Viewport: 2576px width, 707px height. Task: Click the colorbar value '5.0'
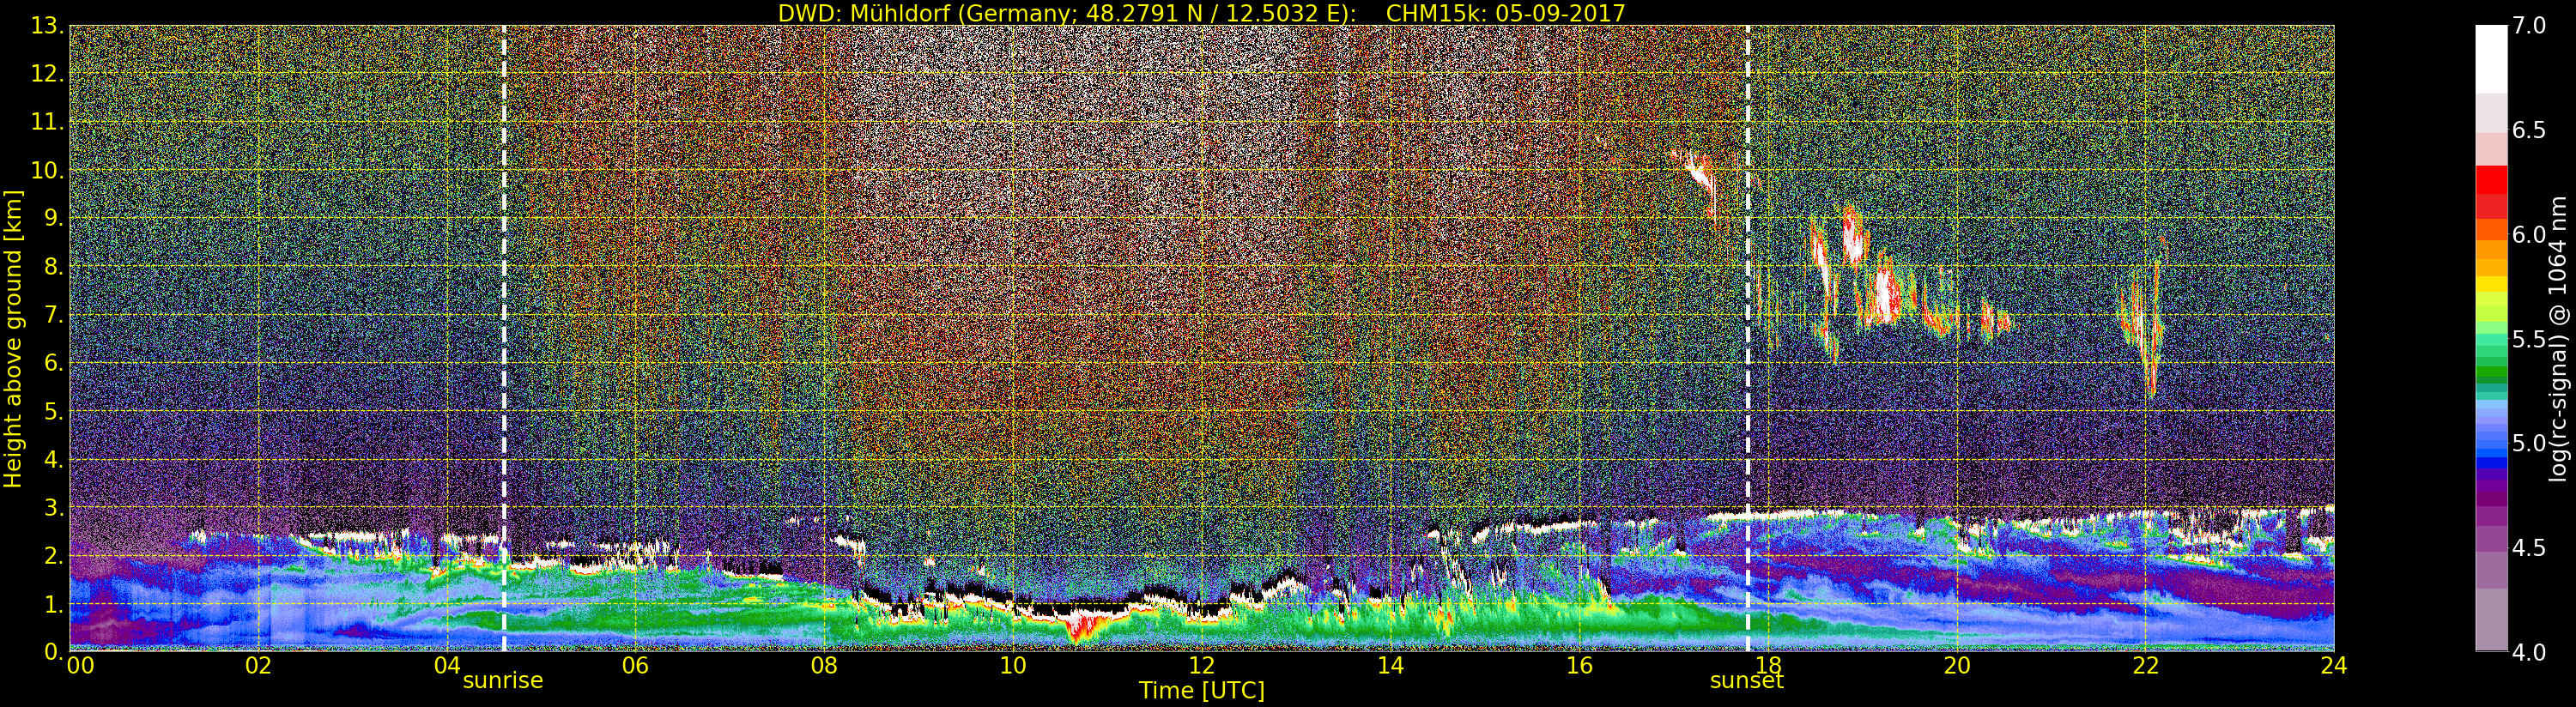[x=2528, y=443]
